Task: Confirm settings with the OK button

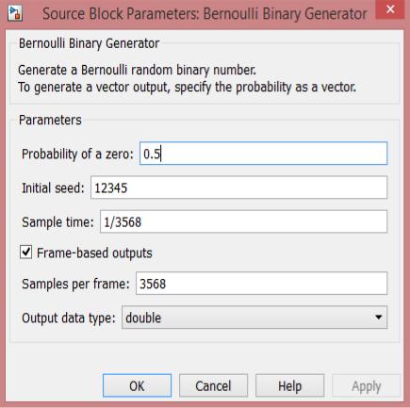Action: 137,385
